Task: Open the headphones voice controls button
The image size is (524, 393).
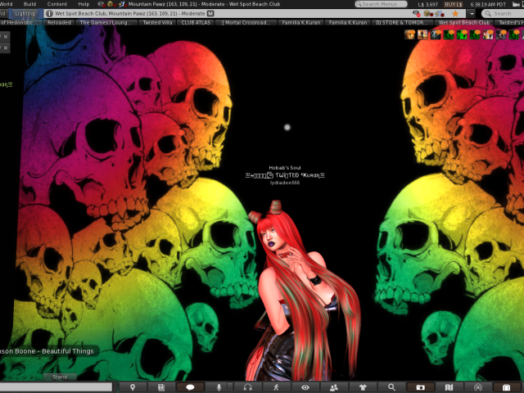Action: [247, 387]
